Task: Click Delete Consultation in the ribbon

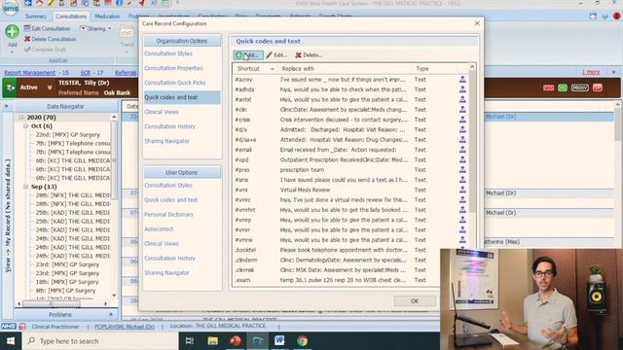Action: [x=50, y=39]
